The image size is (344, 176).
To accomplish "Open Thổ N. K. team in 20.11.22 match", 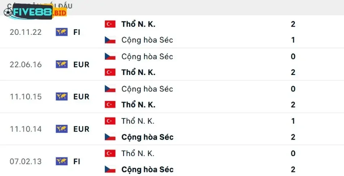I will click(138, 24).
